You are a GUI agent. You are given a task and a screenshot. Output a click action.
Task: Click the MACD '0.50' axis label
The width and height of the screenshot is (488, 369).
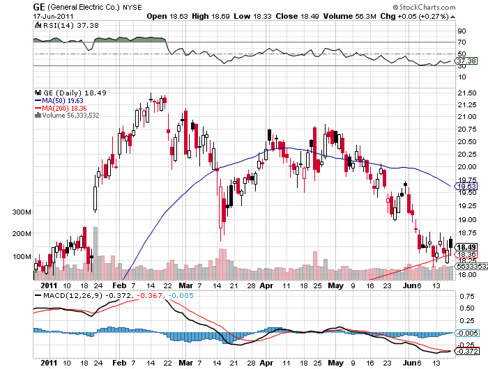pos(467,308)
